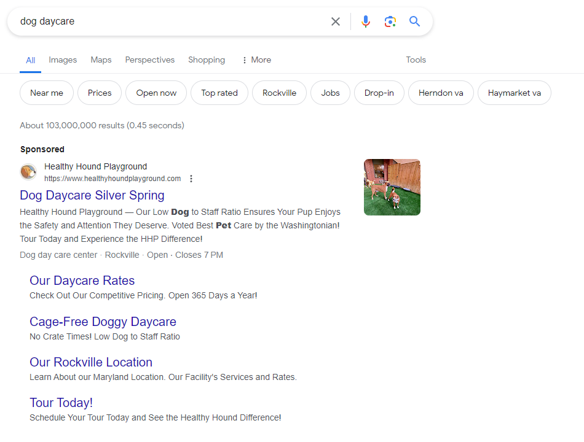584x442 pixels.
Task: Open the Tour Today! sitelink
Action: pyautogui.click(x=61, y=403)
